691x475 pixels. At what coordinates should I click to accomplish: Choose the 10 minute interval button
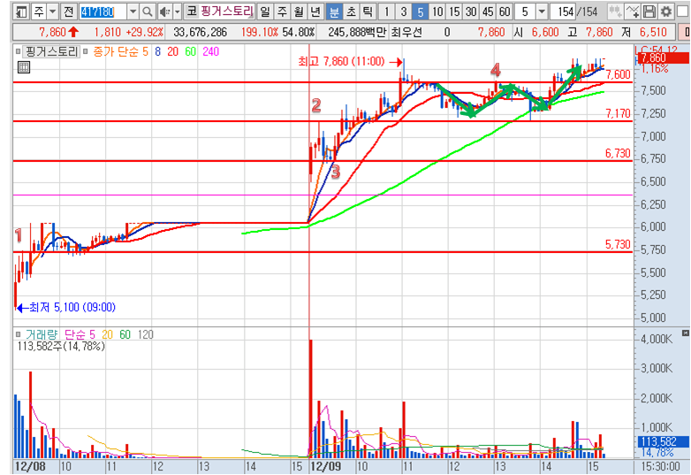coord(437,11)
